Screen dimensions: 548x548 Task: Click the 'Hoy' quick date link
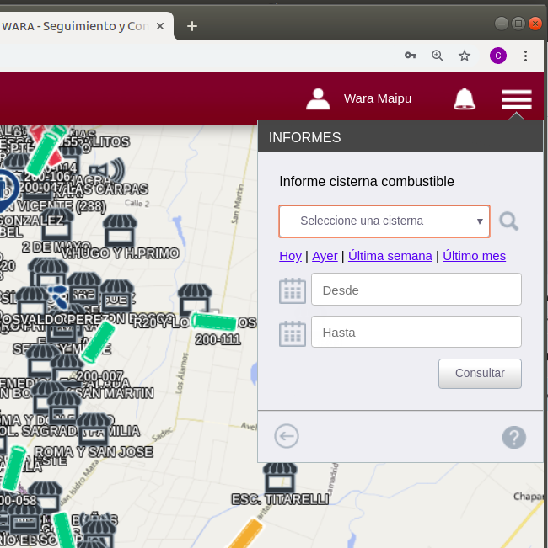[290, 256]
